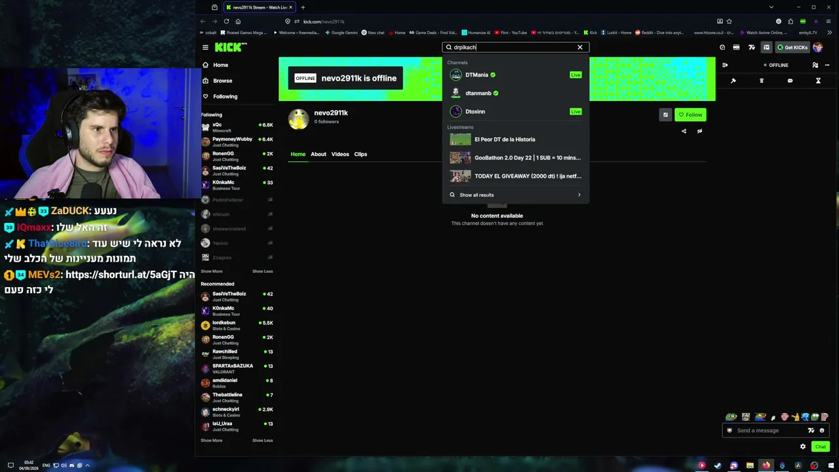
Task: Open the chat header three-dots menu
Action: tap(827, 65)
